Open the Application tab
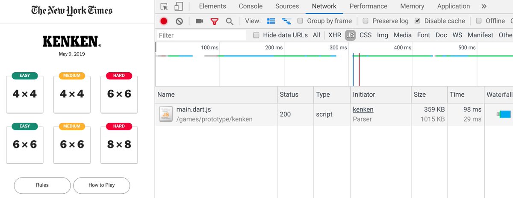Image resolution: width=513 pixels, height=198 pixels. 454,6
